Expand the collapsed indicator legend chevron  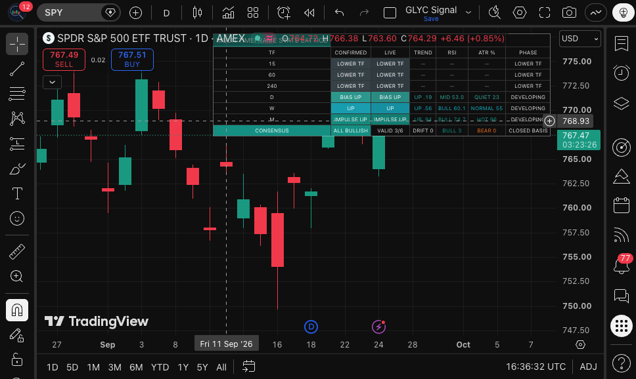click(53, 82)
